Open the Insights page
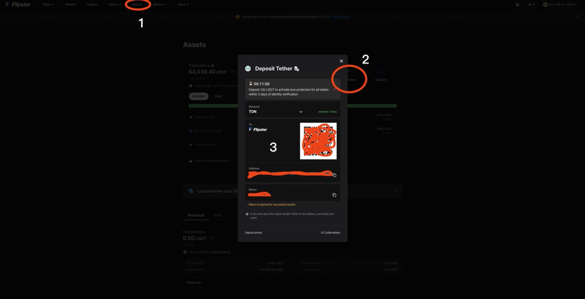 point(92,4)
